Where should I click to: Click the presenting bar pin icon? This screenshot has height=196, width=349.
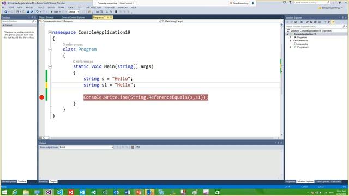coord(253,3)
